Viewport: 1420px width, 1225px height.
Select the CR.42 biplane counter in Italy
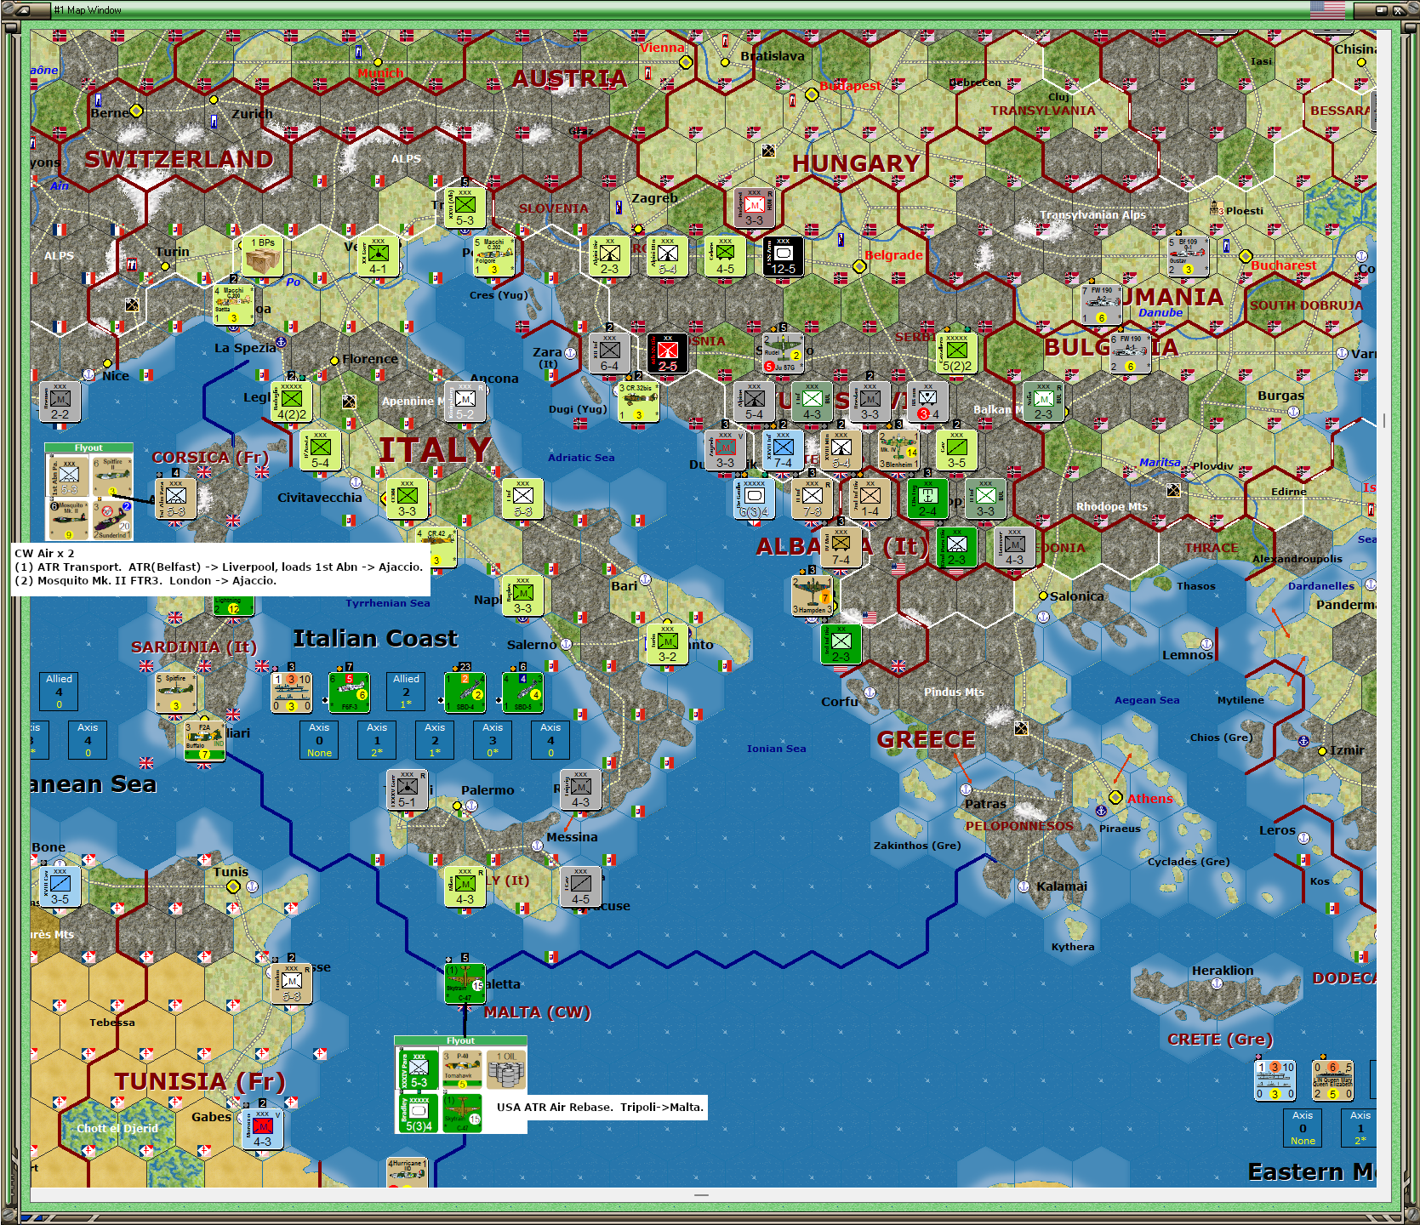pos(436,547)
